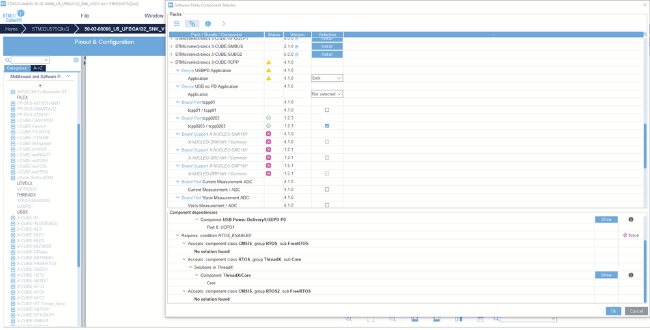Expand the STMicroelectronics.X-CUBE-SUBG2 pack
Screen dimensions: 650x330
point(172,54)
